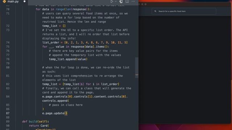Image resolution: width=232 pixels, height=130 pixels.
Task: Click the unsaved dot on main.py tab
Action: [25, 1]
